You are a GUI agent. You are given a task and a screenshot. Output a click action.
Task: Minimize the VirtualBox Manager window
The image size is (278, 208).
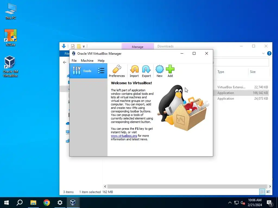pos(182,53)
